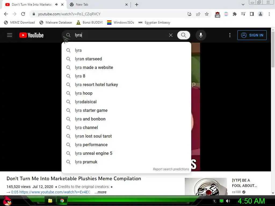Screen dimensions: 275x206
Task: Open Windows ISOs bookmark
Action: pos(121,23)
